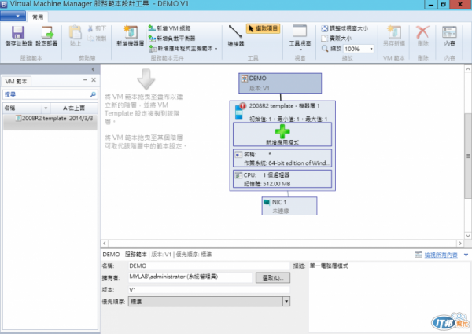Click the search magnifier icon
This screenshot has height=334, width=472.
click(x=93, y=94)
